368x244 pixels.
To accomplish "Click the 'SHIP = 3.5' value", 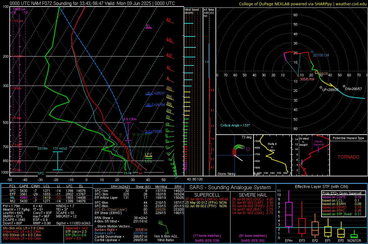I will pyautogui.click(x=73, y=238).
